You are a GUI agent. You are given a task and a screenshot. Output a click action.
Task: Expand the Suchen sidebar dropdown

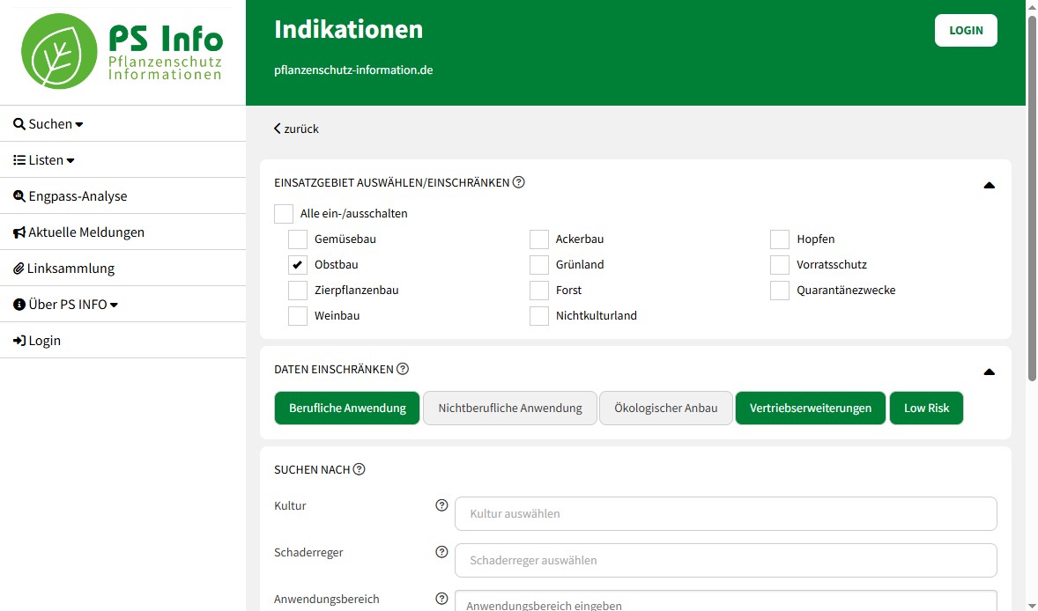click(x=48, y=124)
